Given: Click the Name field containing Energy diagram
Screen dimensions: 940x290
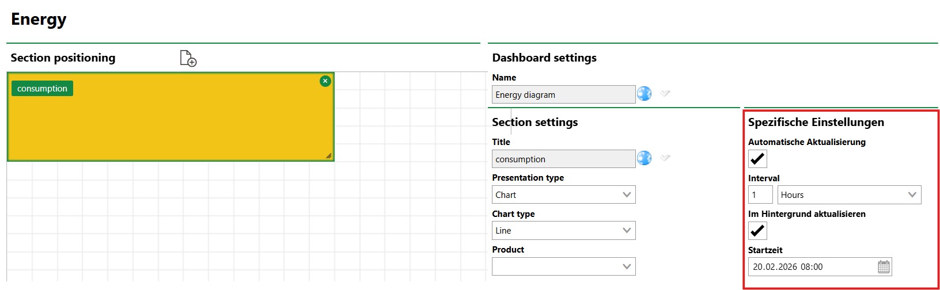Looking at the screenshot, I should [x=564, y=94].
